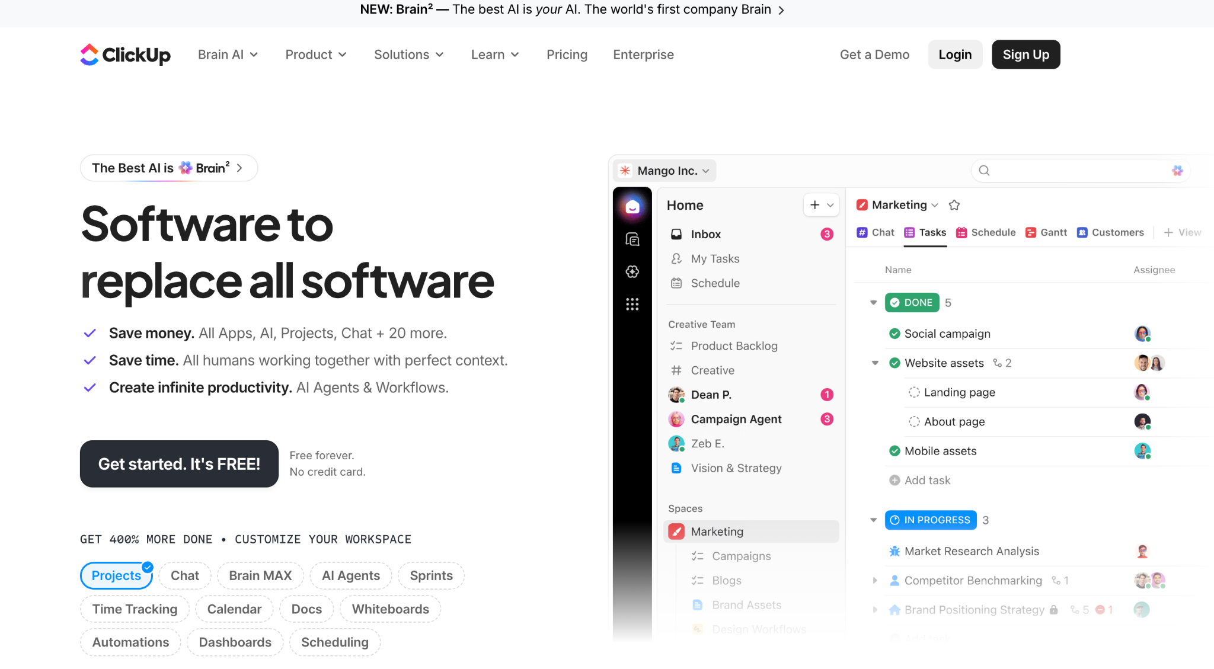
Task: Click the Campaign Agent avatar
Action: (x=676, y=419)
